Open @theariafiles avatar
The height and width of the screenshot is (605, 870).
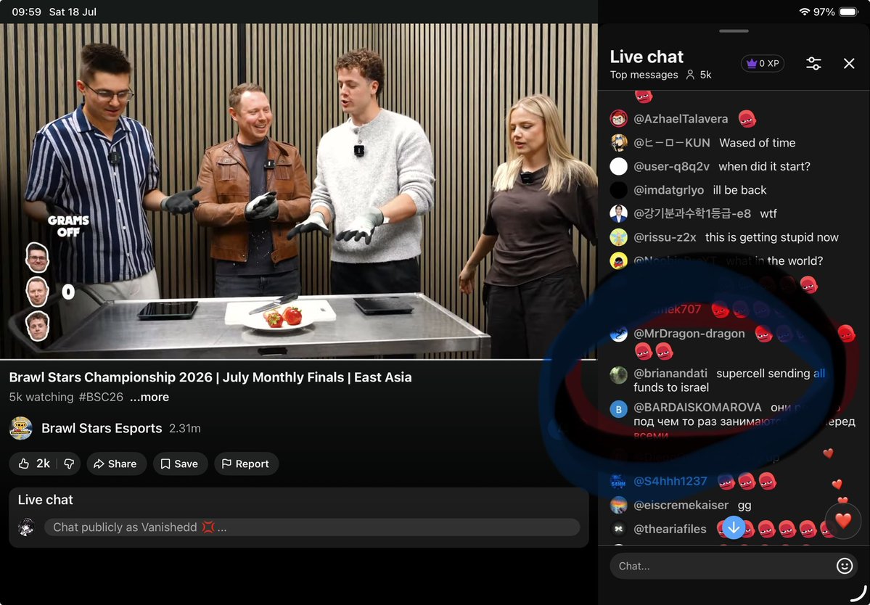[619, 529]
